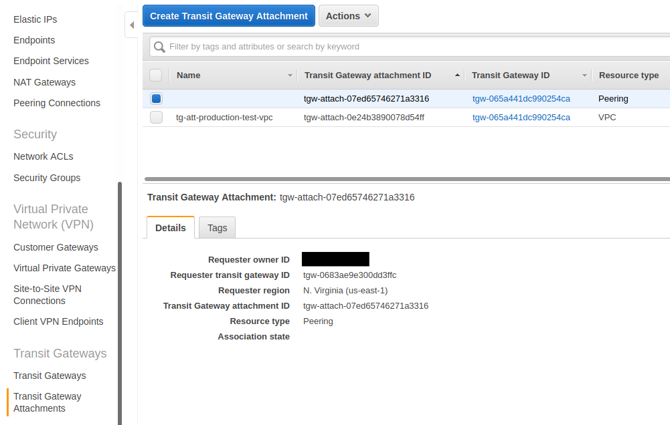Open Endpoint Services page
Image resolution: width=670 pixels, height=425 pixels.
click(51, 61)
